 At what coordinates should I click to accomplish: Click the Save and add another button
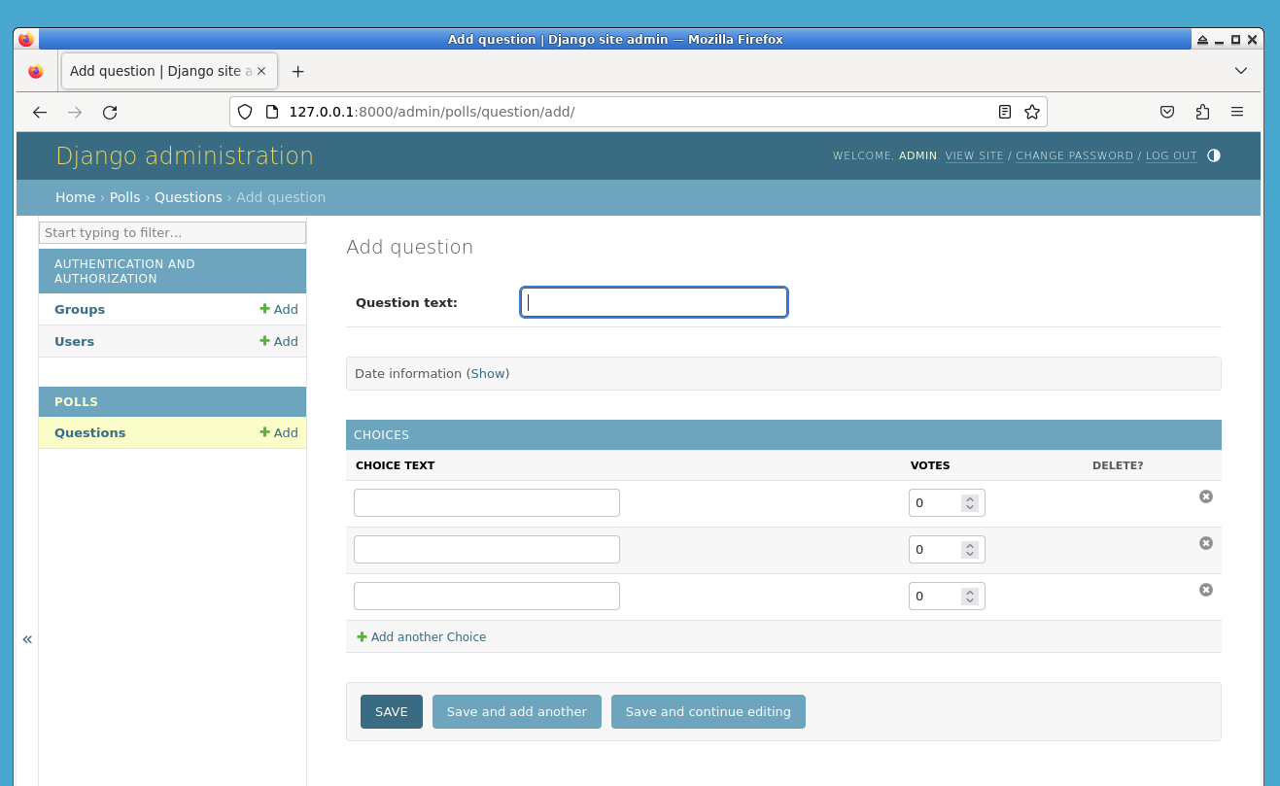[516, 711]
